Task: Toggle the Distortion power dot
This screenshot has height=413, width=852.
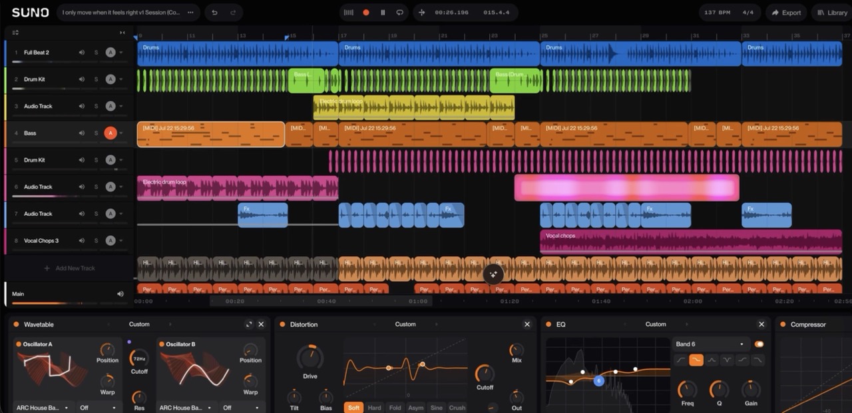Action: pyautogui.click(x=282, y=324)
